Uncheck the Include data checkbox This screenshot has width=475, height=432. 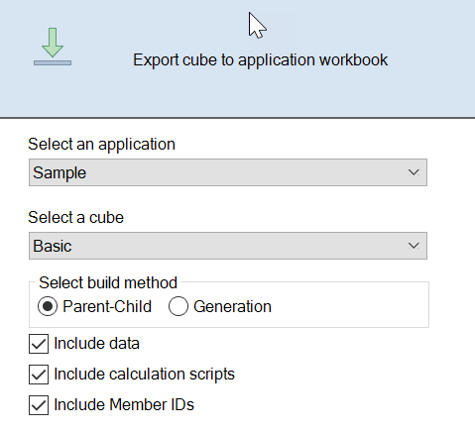click(x=39, y=344)
